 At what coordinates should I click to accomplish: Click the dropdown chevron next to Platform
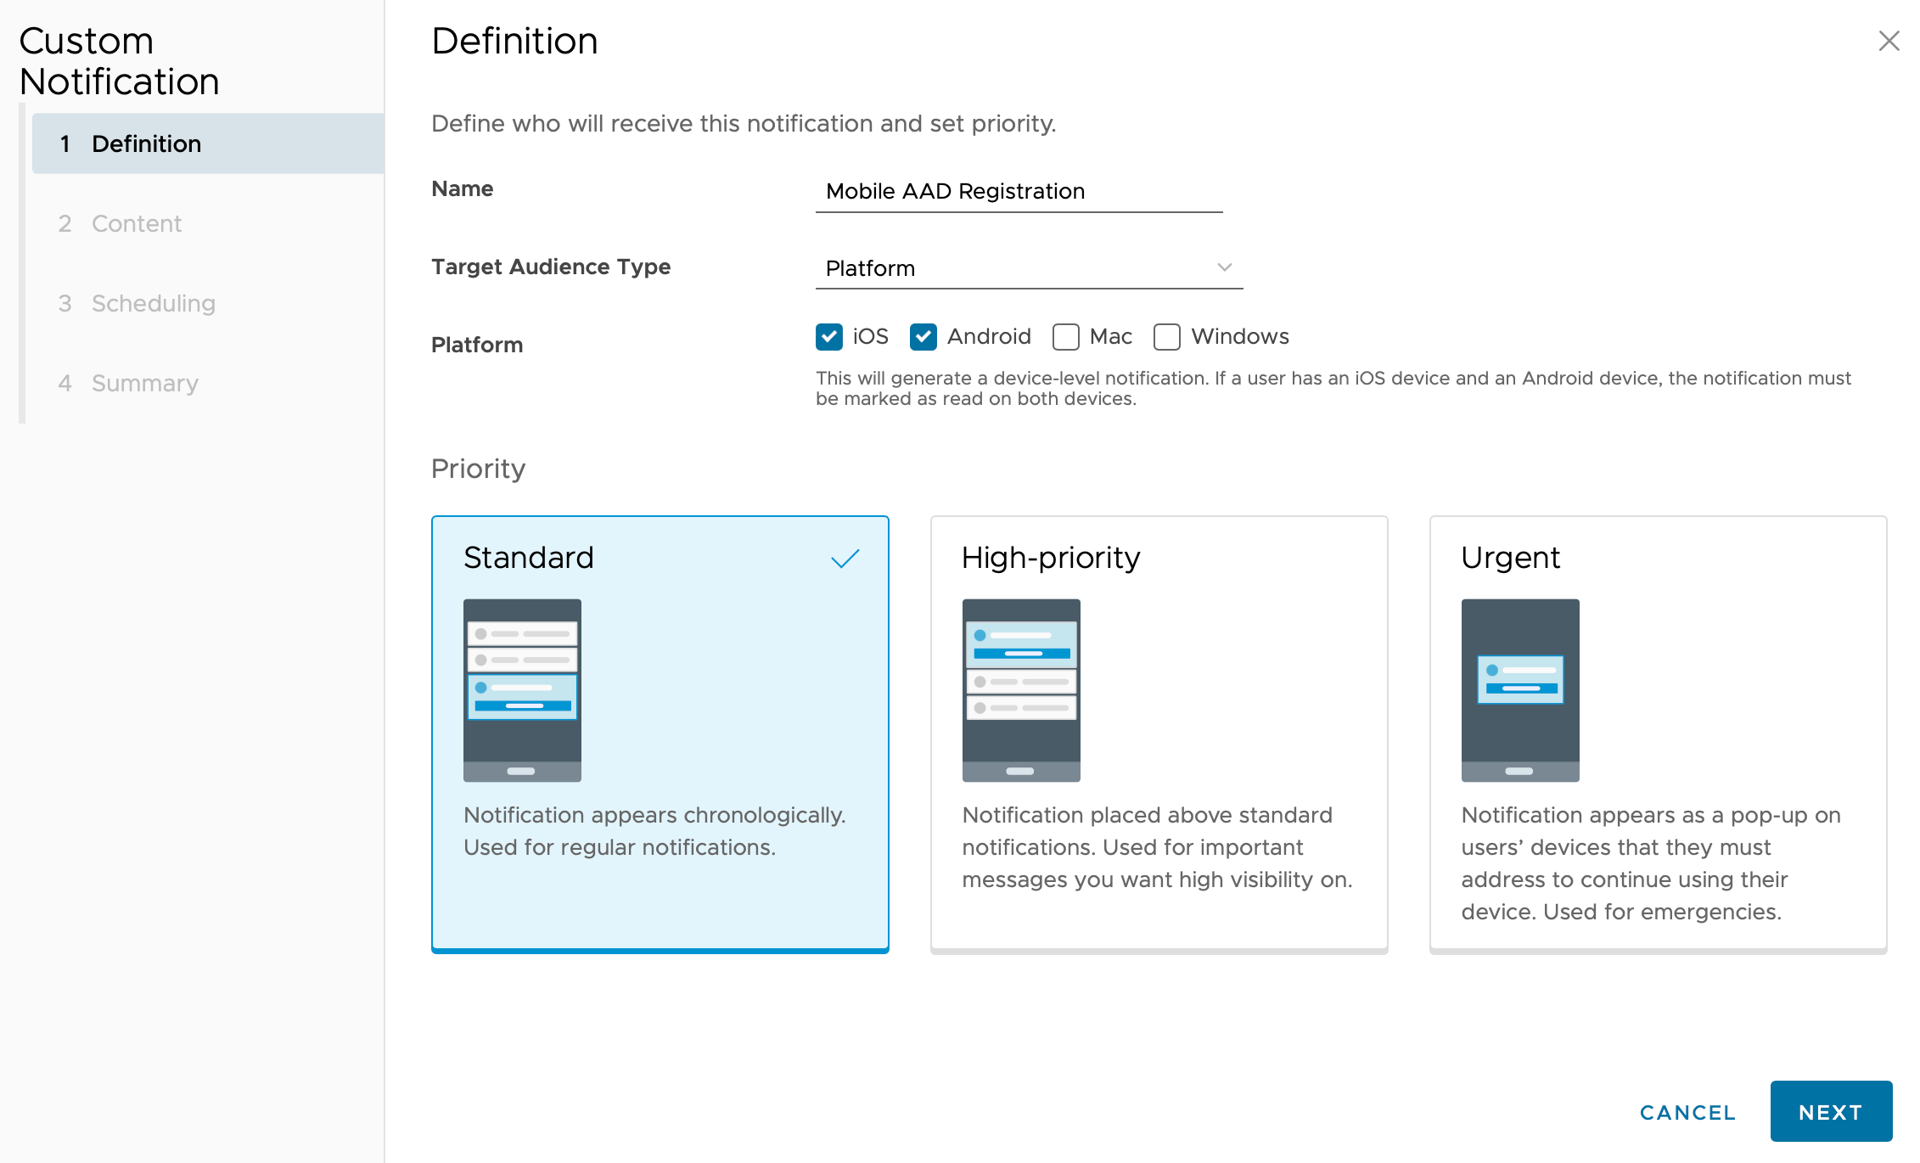pos(1224,267)
